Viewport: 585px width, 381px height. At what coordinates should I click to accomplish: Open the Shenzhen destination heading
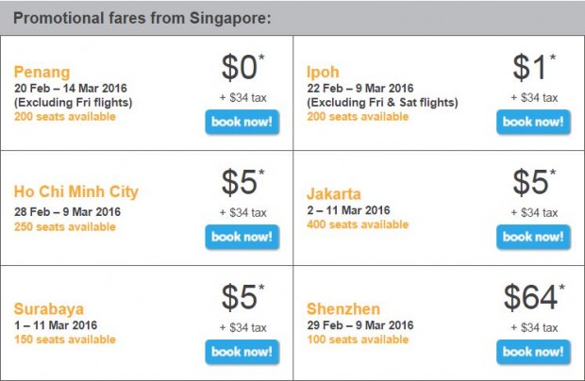(343, 308)
